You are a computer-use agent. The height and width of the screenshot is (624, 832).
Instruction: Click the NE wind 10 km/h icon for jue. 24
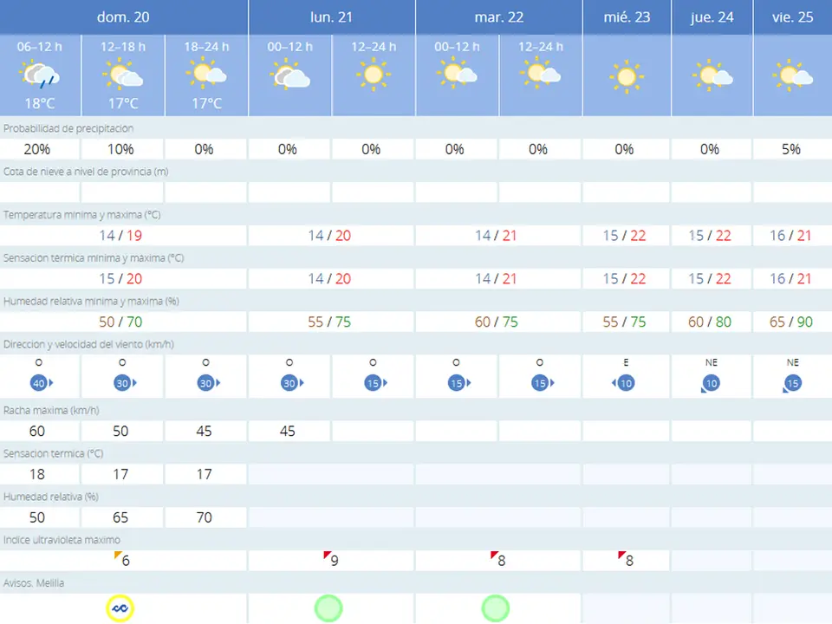pyautogui.click(x=710, y=384)
